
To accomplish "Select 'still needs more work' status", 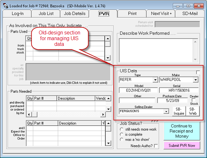I will pyautogui.click(x=121, y=129).
